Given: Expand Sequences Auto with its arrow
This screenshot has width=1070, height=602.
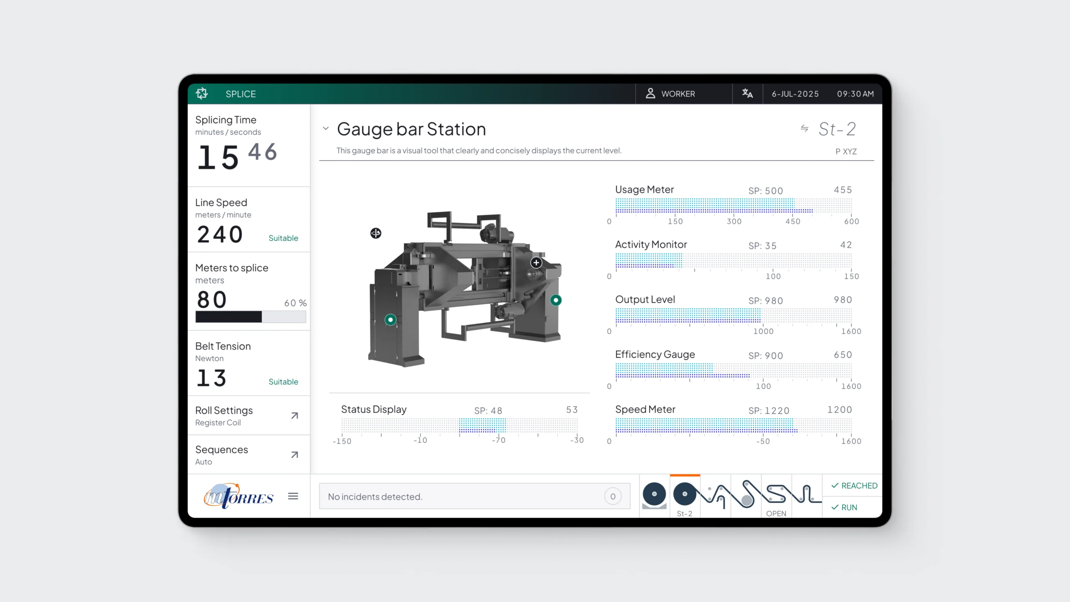Looking at the screenshot, I should 295,455.
